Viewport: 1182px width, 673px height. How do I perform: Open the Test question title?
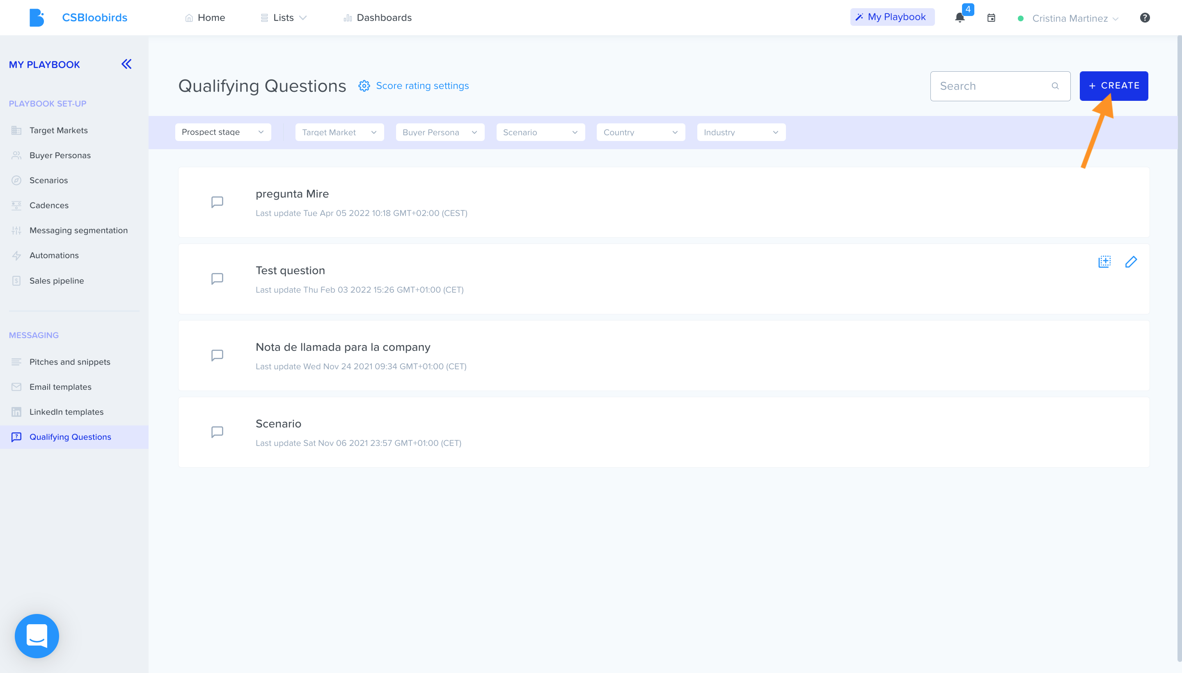(x=290, y=271)
